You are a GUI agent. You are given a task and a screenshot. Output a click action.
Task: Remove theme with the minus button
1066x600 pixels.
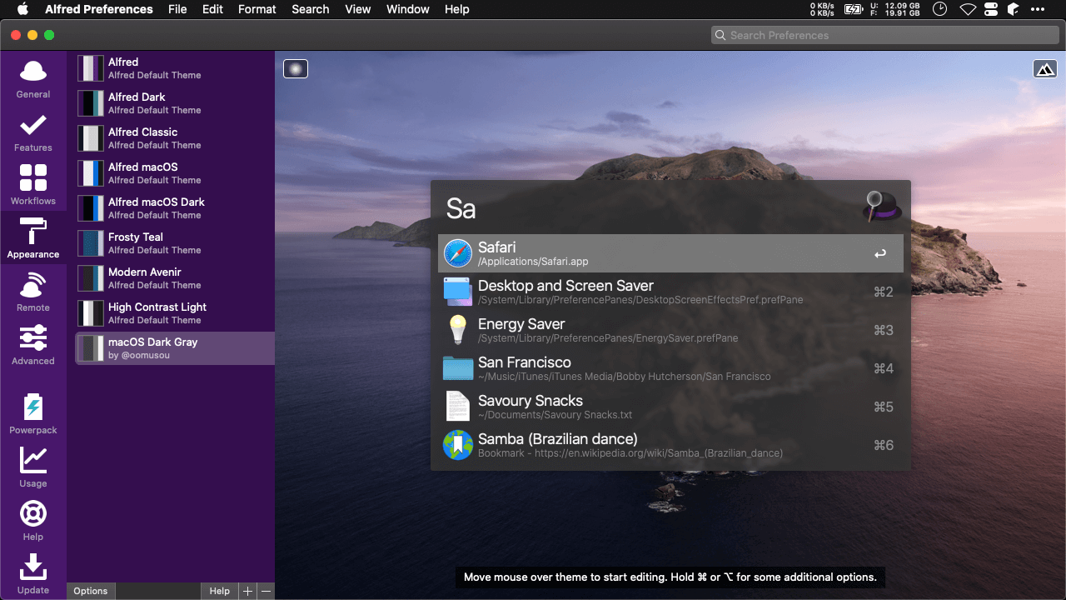(x=266, y=591)
